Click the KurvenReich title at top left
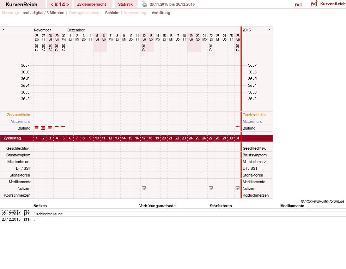 pyautogui.click(x=22, y=5)
